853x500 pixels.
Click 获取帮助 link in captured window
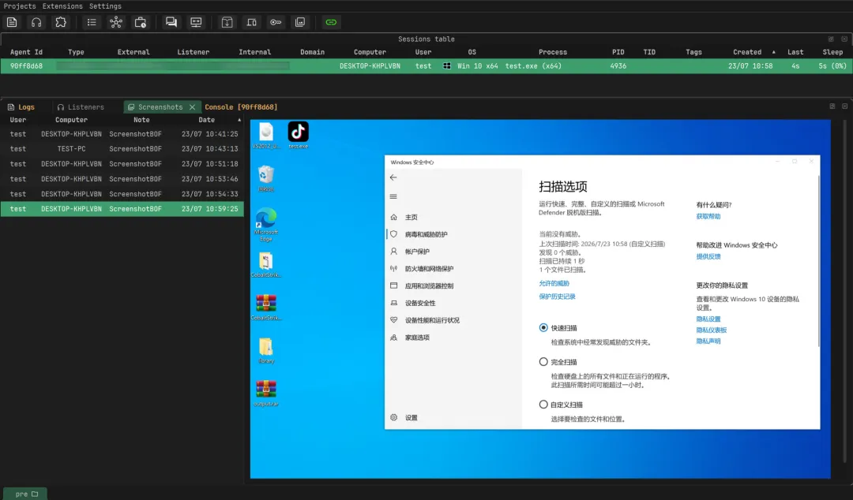[708, 216]
